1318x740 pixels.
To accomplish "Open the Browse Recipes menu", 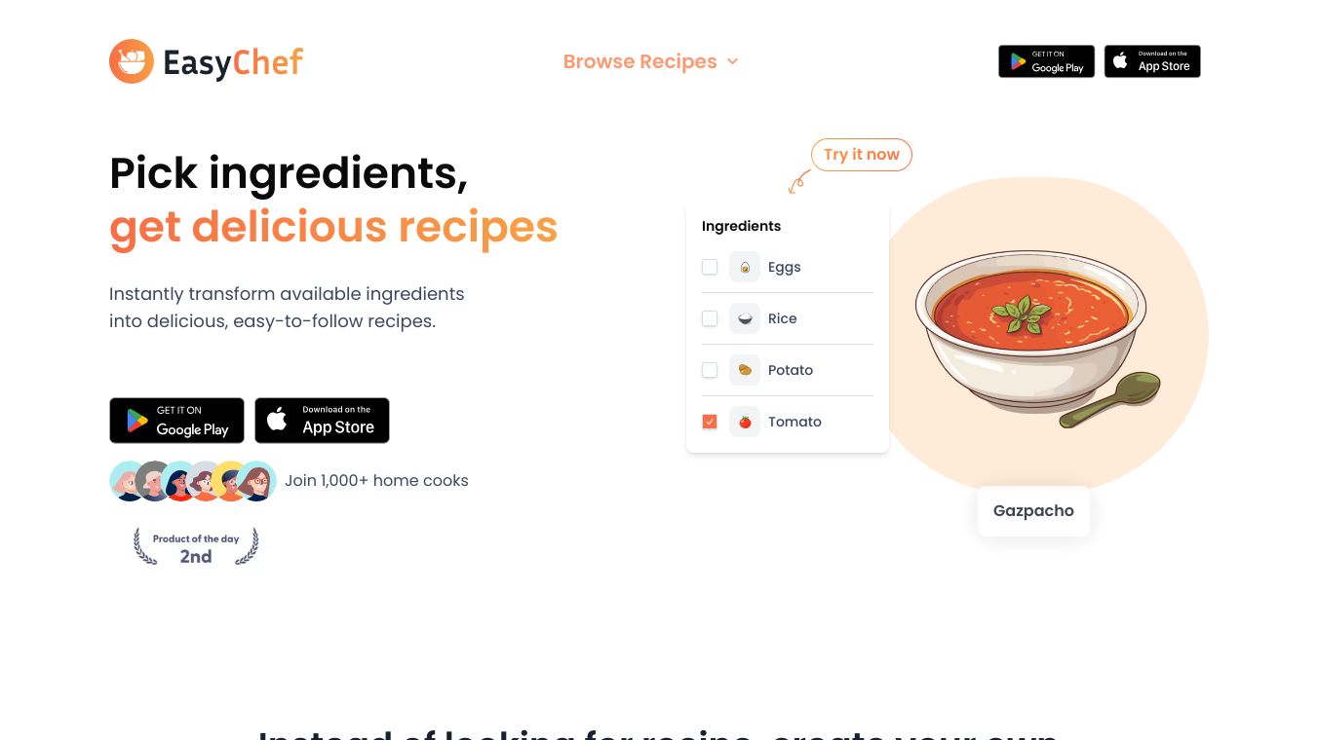I will (x=640, y=61).
